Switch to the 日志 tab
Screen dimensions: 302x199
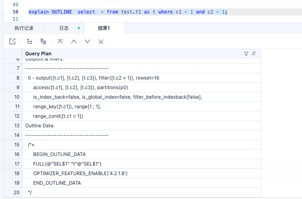click(x=64, y=28)
